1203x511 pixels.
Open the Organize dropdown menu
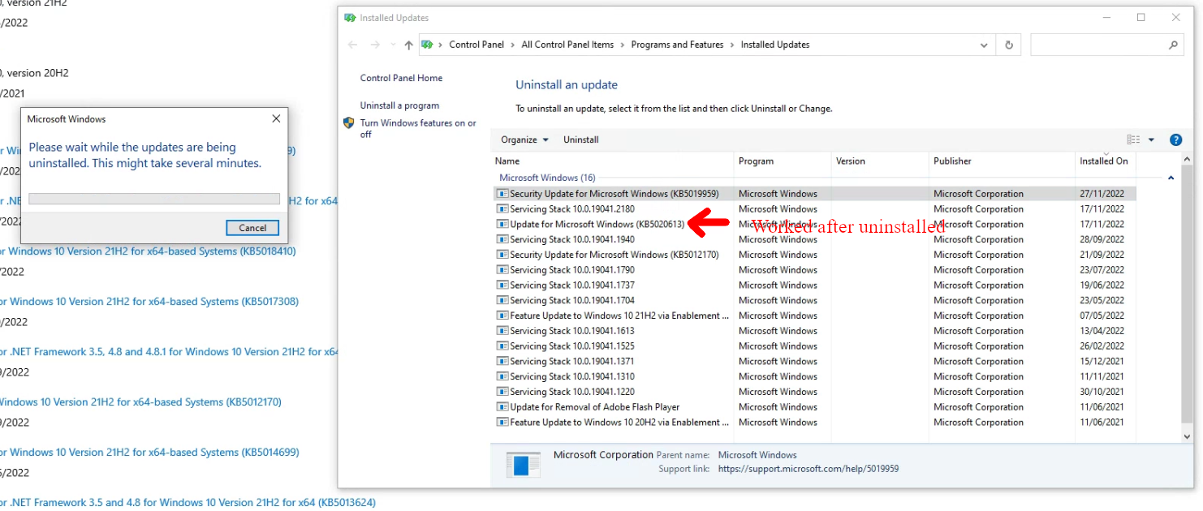[x=524, y=140]
